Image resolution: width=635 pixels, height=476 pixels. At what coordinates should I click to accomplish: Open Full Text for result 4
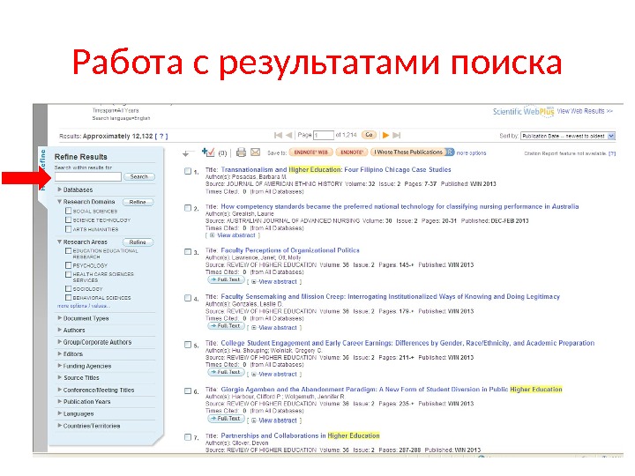pyautogui.click(x=226, y=326)
